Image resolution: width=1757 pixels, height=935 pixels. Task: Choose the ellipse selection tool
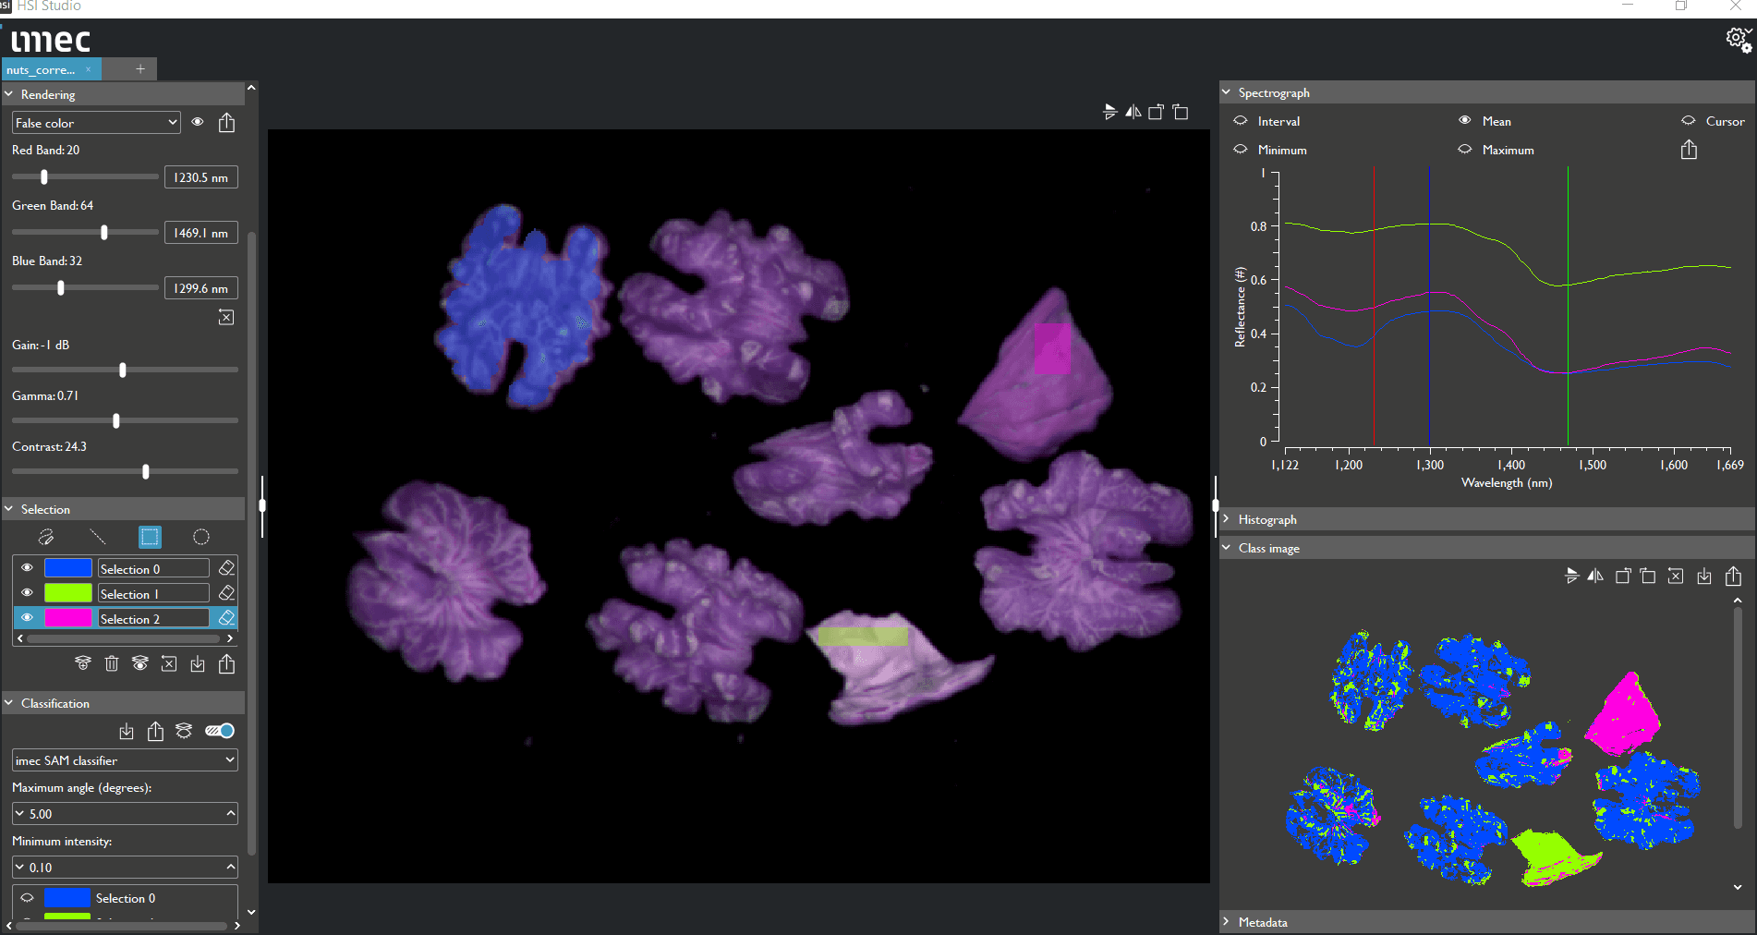point(200,537)
